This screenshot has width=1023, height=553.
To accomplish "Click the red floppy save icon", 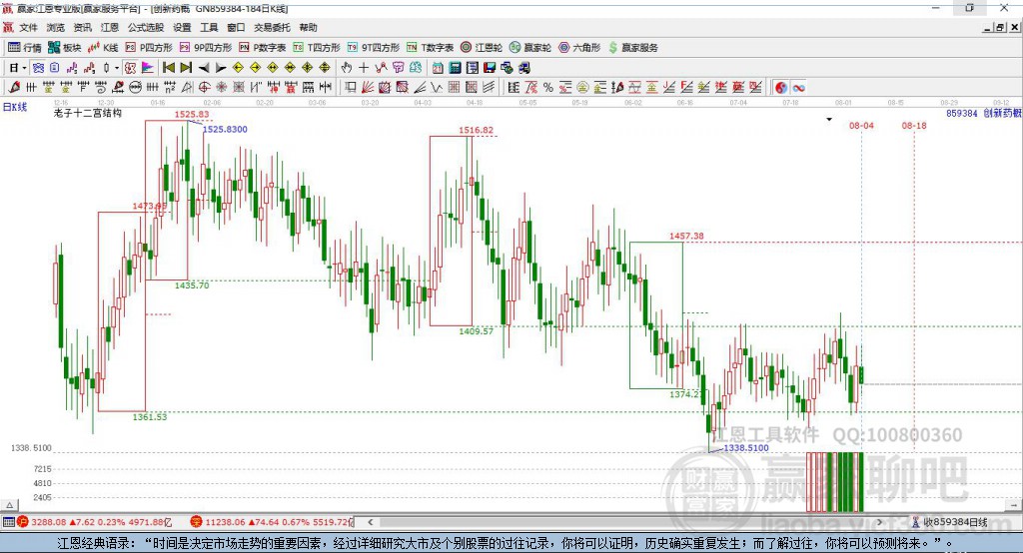I will [490, 68].
